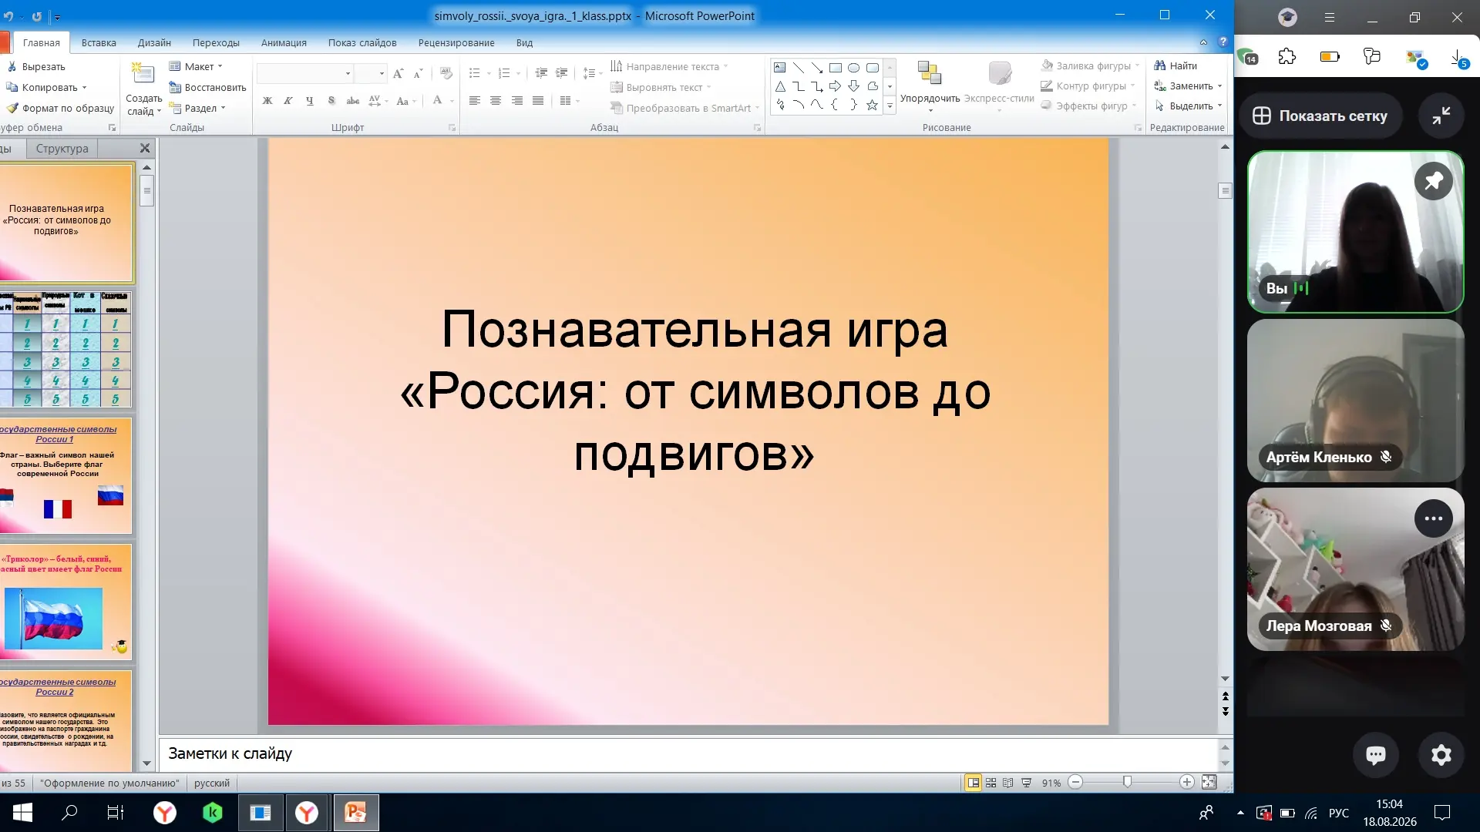
Task: Center the text alignment
Action: point(496,101)
